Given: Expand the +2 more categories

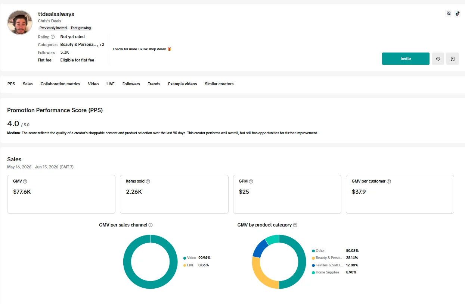Looking at the screenshot, I should click(x=102, y=45).
